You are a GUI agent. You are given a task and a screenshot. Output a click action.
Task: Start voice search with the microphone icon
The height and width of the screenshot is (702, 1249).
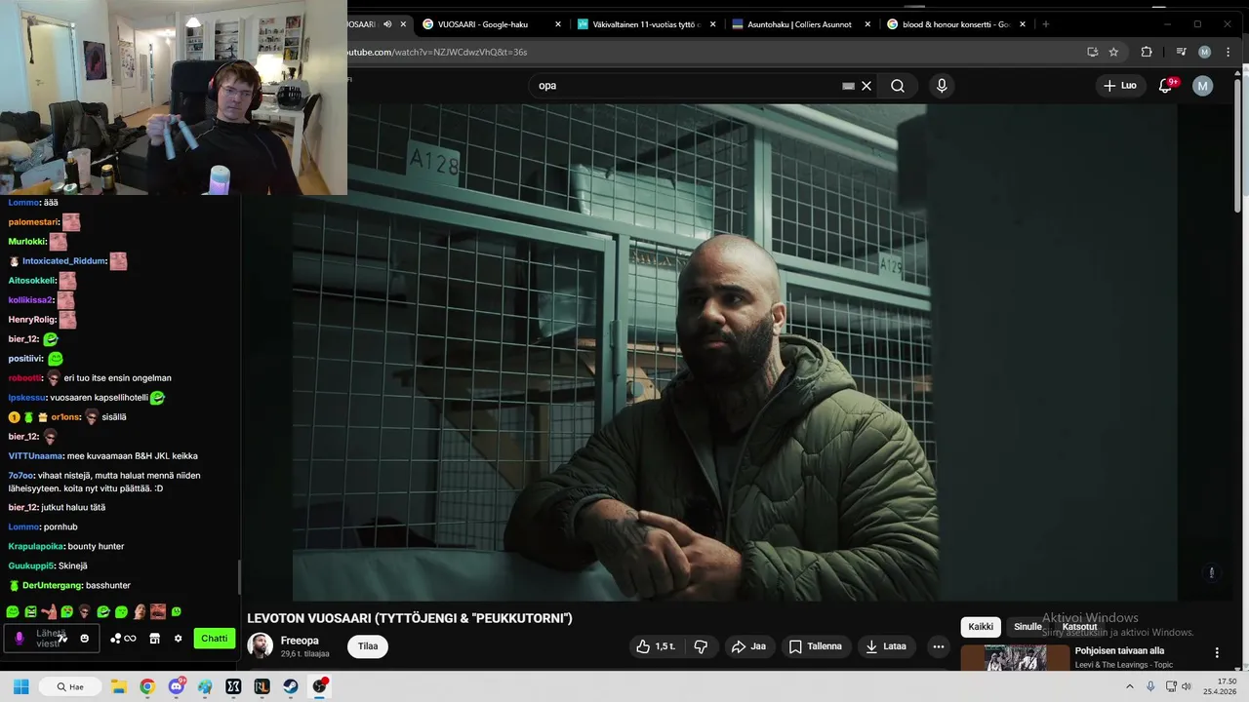pyautogui.click(x=942, y=86)
